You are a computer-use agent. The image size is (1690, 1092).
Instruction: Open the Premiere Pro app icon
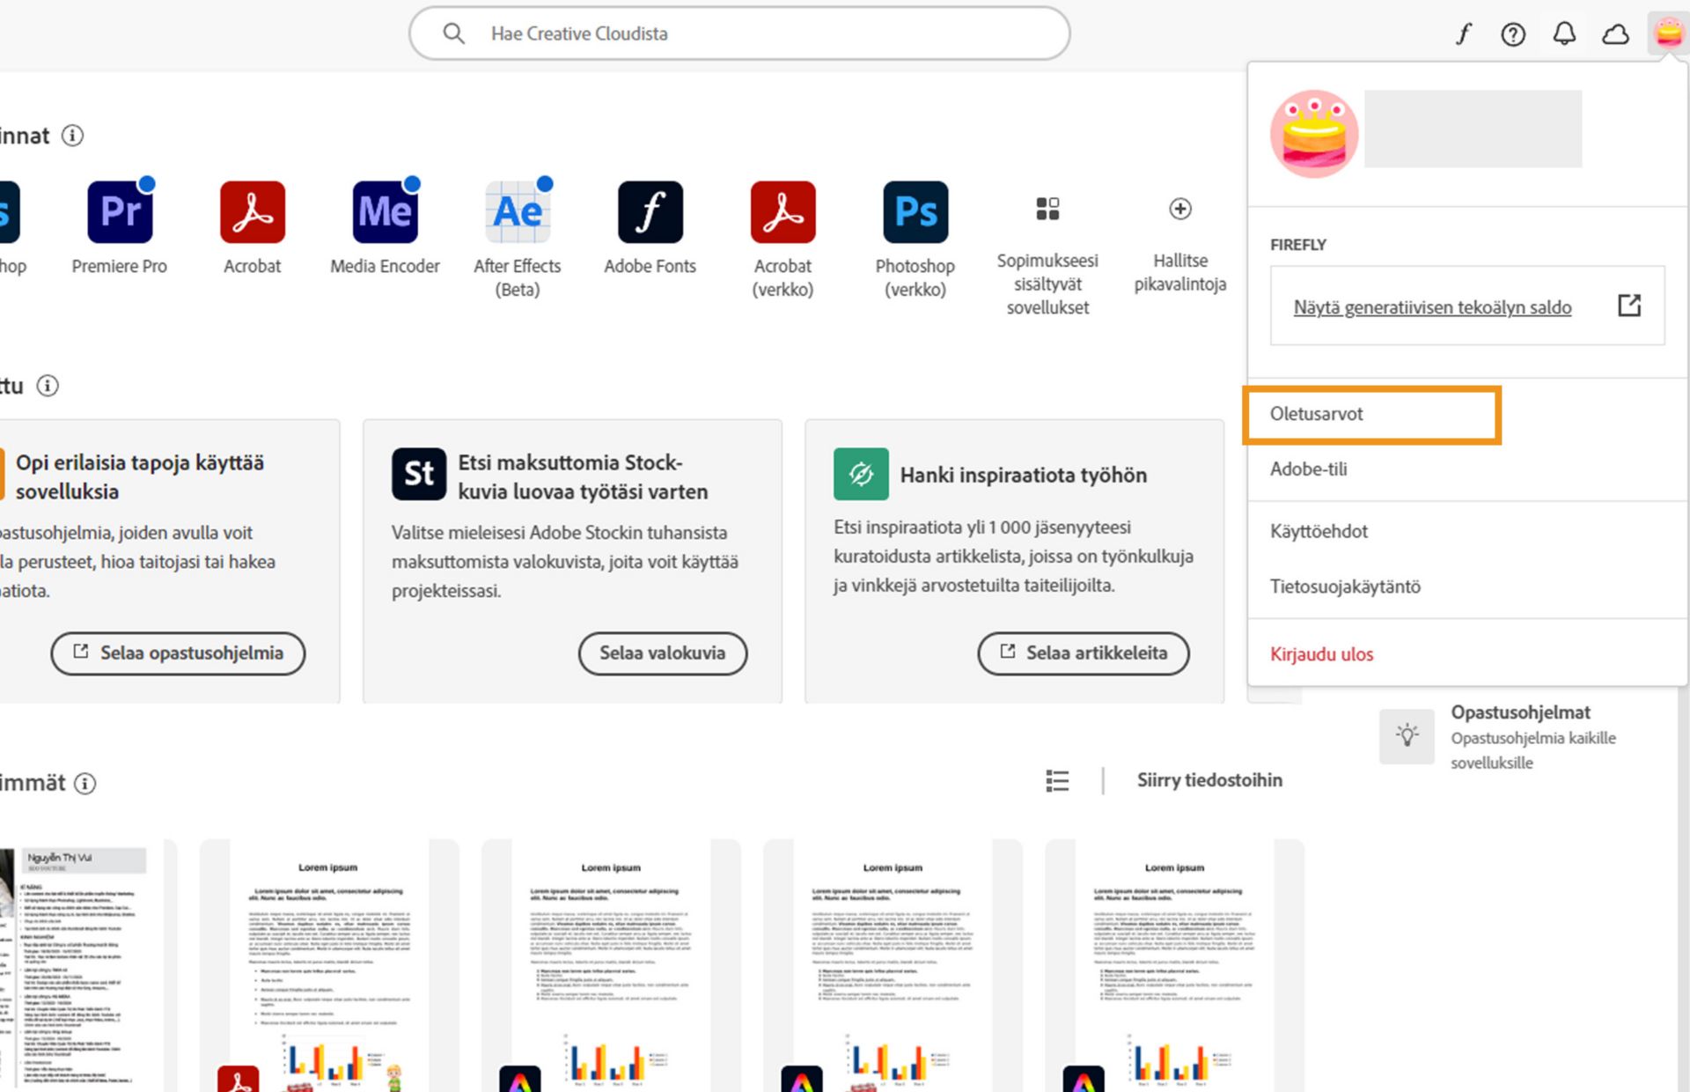(x=120, y=212)
